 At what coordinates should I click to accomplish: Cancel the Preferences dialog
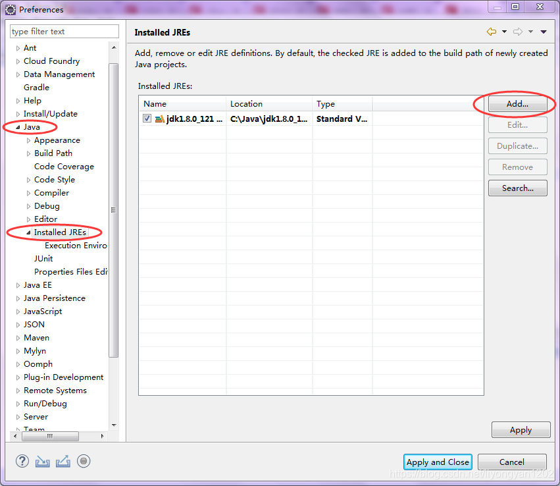pos(512,462)
